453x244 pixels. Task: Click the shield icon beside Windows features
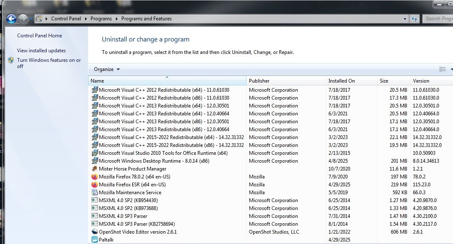[11, 60]
